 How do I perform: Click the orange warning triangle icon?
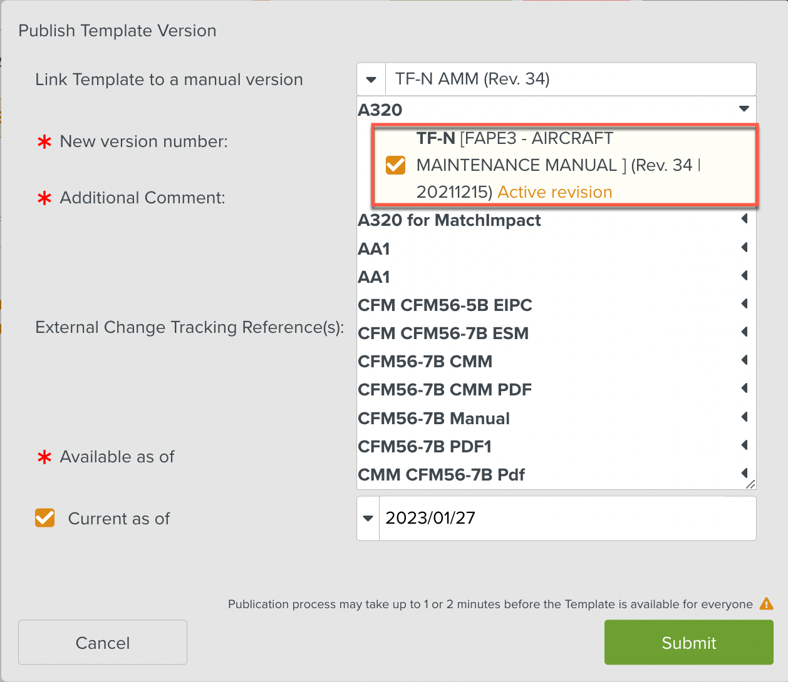pos(766,604)
